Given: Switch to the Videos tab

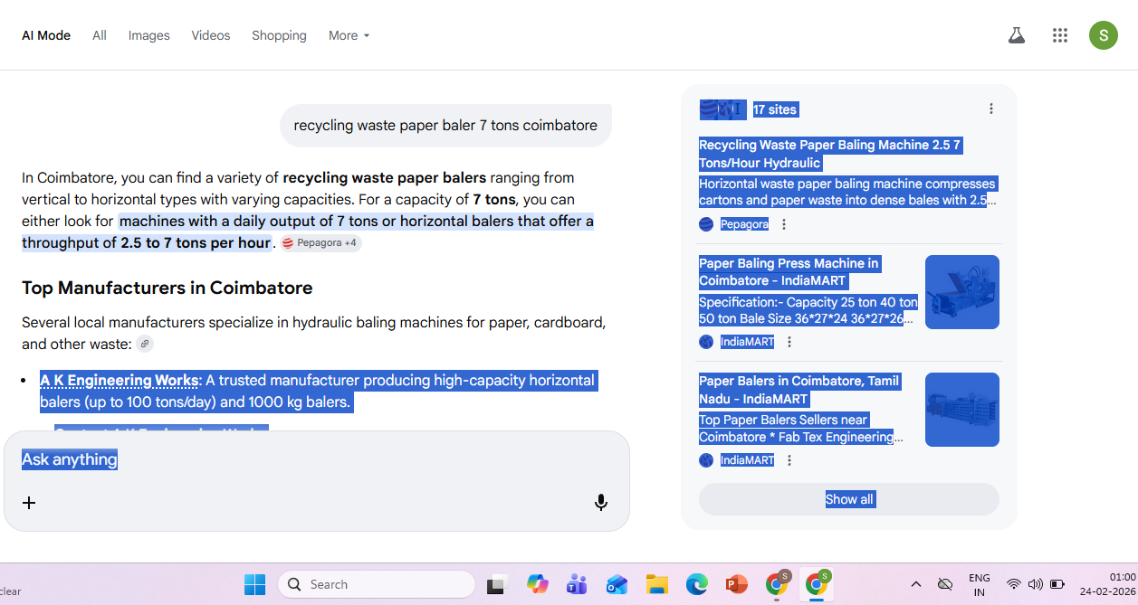Looking at the screenshot, I should 211,35.
